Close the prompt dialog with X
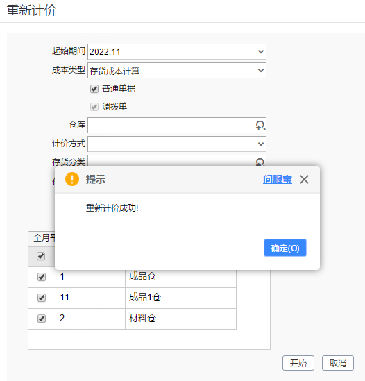365x381 pixels. click(x=304, y=180)
